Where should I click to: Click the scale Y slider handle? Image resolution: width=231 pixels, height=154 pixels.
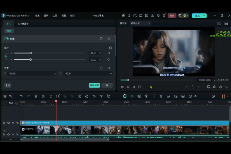pyautogui.click(x=31, y=60)
